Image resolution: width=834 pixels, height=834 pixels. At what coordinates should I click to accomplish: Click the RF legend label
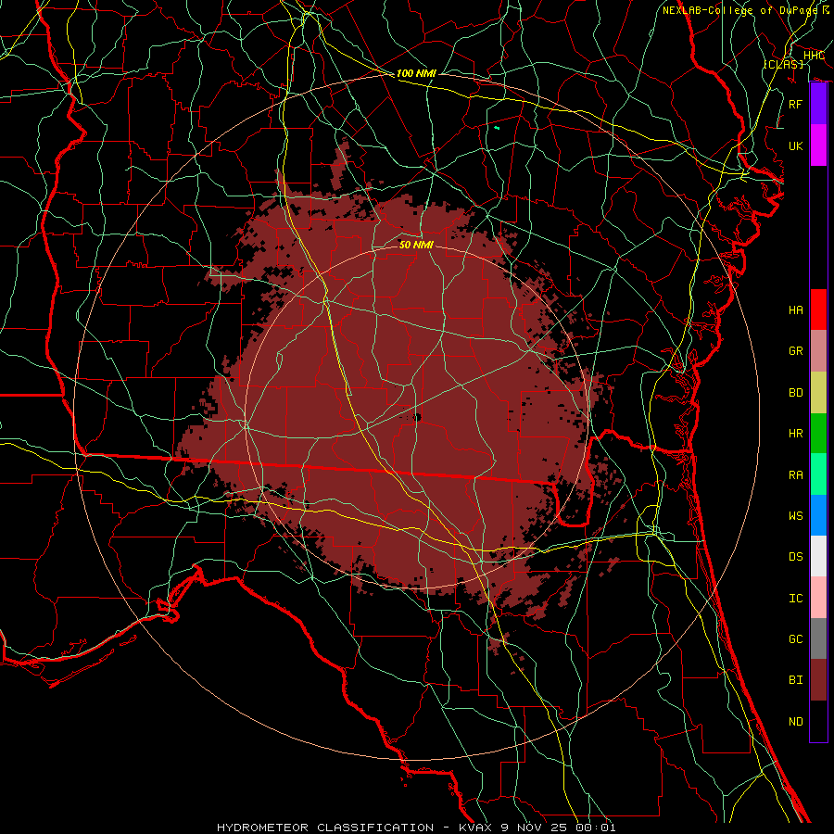pyautogui.click(x=796, y=104)
